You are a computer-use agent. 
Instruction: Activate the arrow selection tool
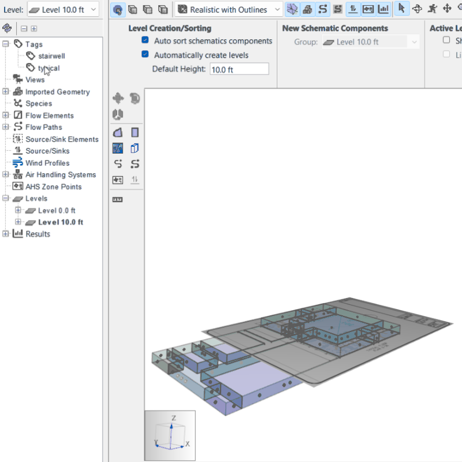[401, 9]
